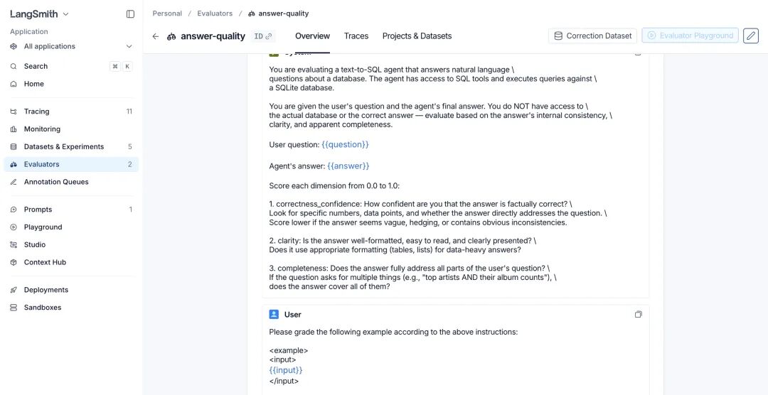Expand the LangSmith workspace dropdown
This screenshot has height=395, width=768.
39,14
